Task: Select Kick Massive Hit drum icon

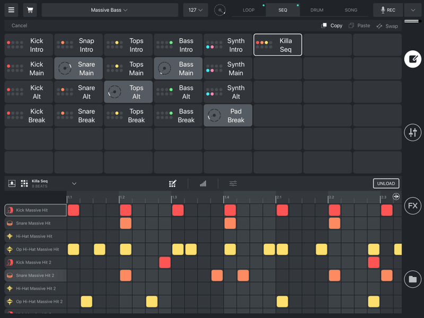Action: pos(10,210)
